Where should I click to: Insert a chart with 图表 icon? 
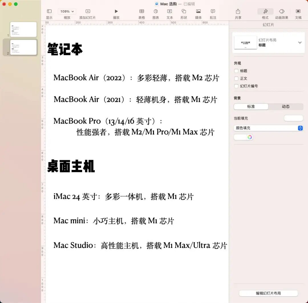tap(156, 11)
